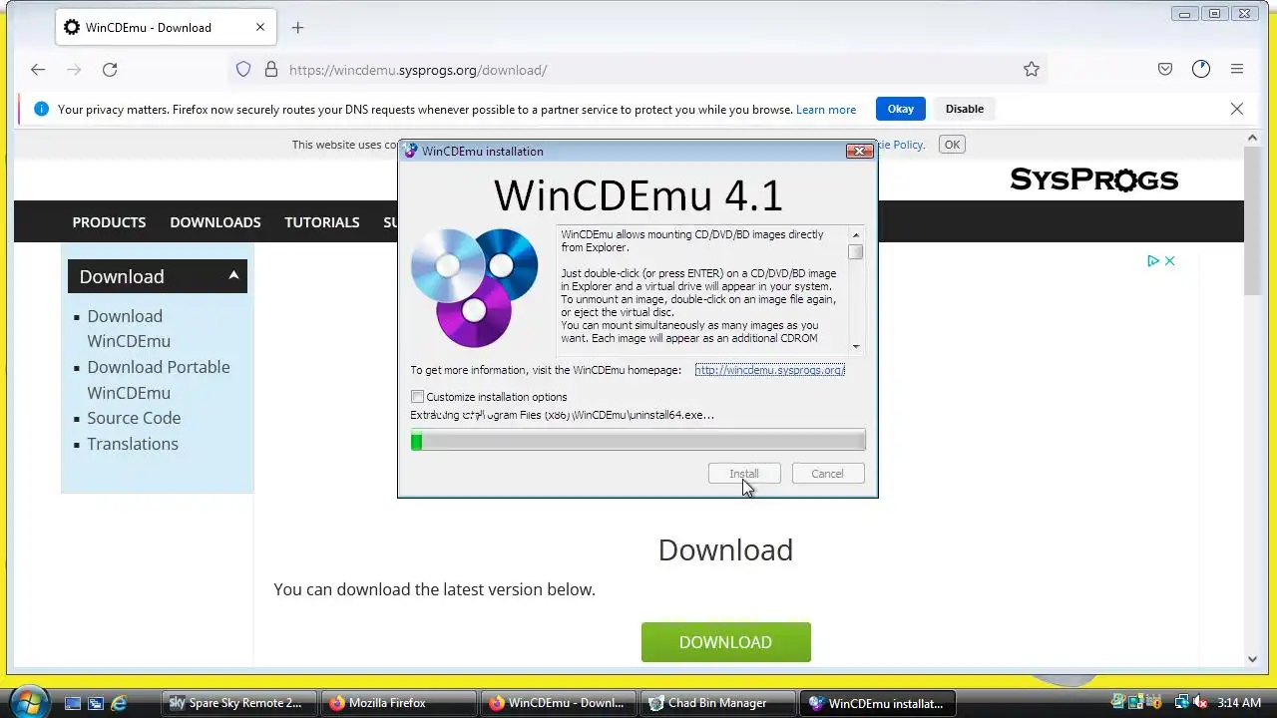The image size is (1277, 718).
Task: Click the padlock site security icon
Action: click(270, 70)
